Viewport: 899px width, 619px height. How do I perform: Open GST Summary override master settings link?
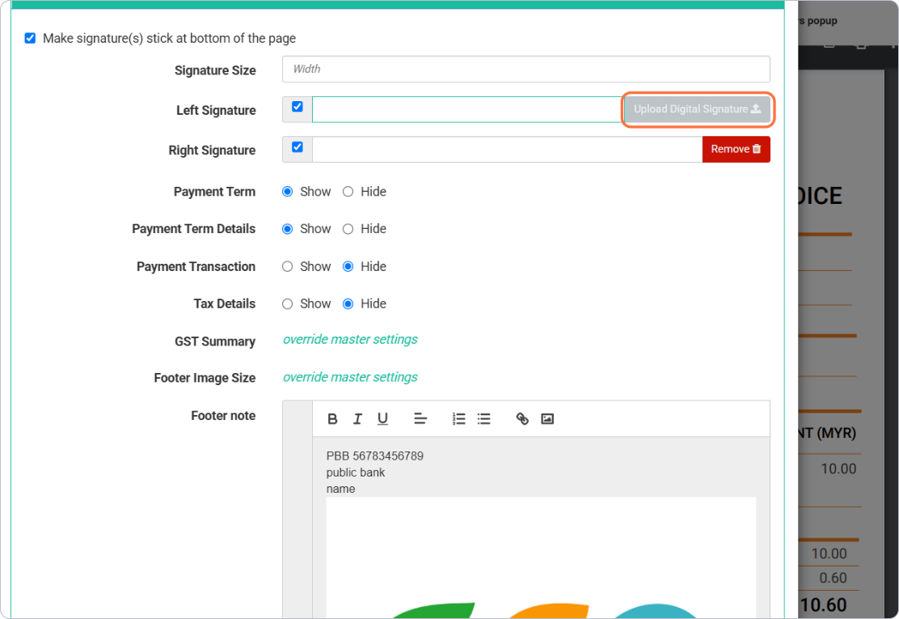350,340
